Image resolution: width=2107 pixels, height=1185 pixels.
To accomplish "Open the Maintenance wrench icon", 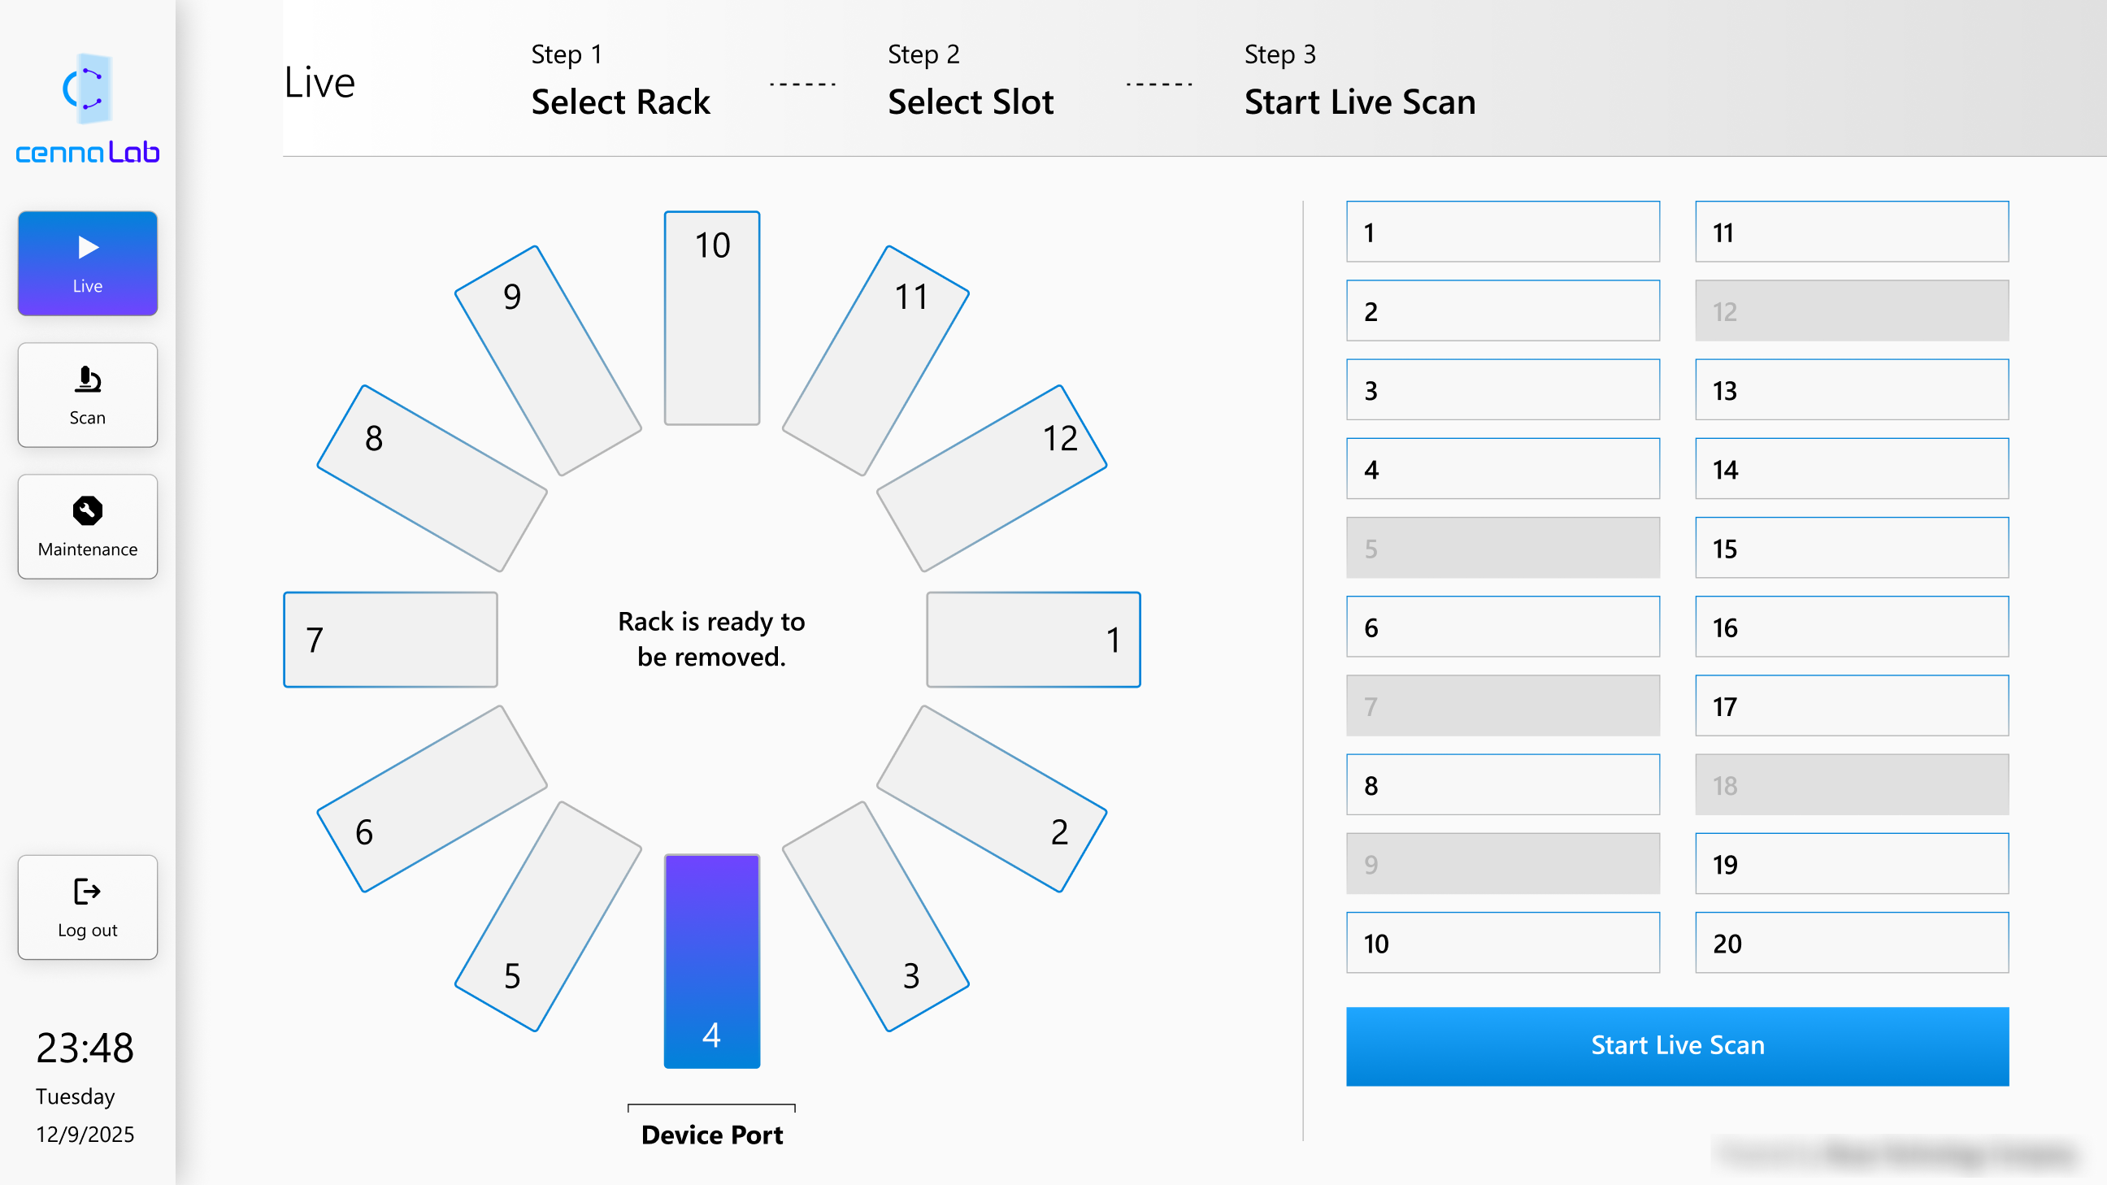I will [88, 511].
